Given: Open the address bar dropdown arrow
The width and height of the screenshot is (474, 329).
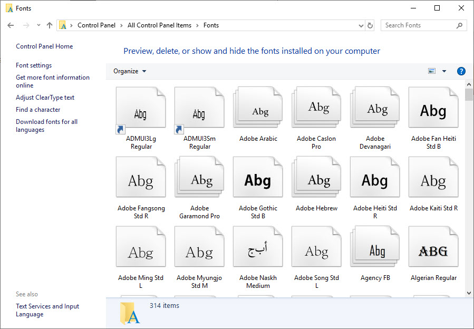Looking at the screenshot, I should tap(361, 25).
